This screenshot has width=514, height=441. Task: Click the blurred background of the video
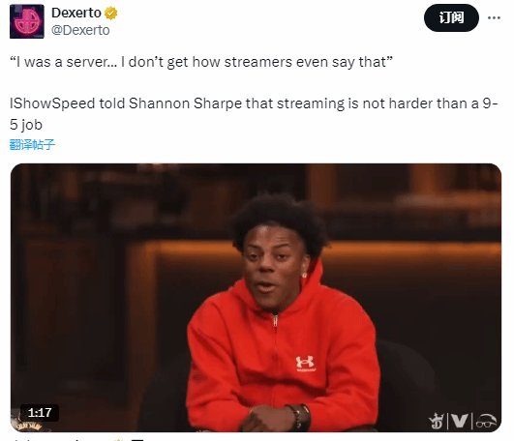point(99,262)
